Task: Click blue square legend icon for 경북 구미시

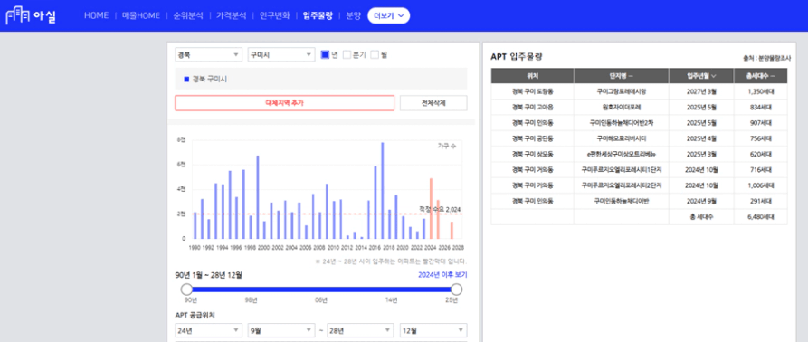Action: click(186, 80)
